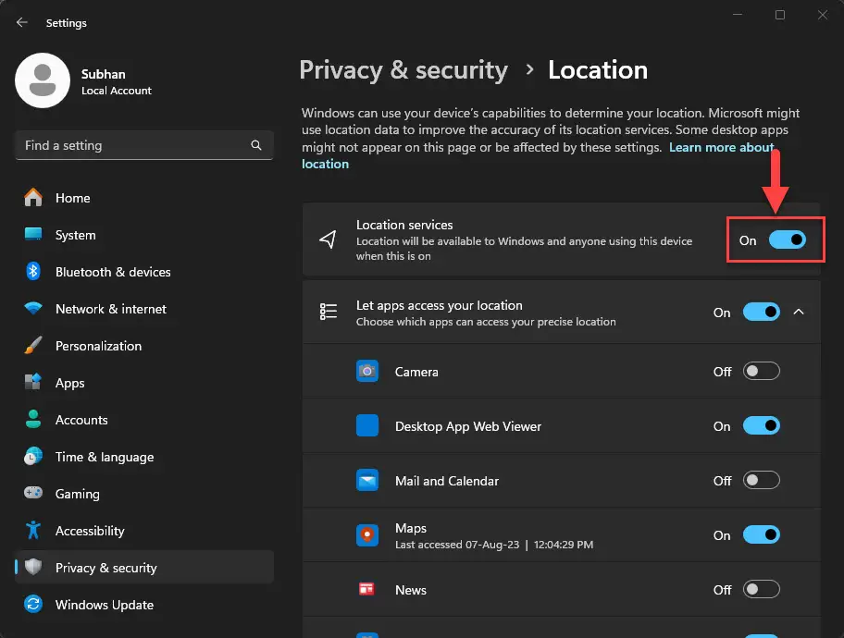Disable Desktop App Web Viewer location toggle
Screen dimensions: 844x638
[x=761, y=426]
